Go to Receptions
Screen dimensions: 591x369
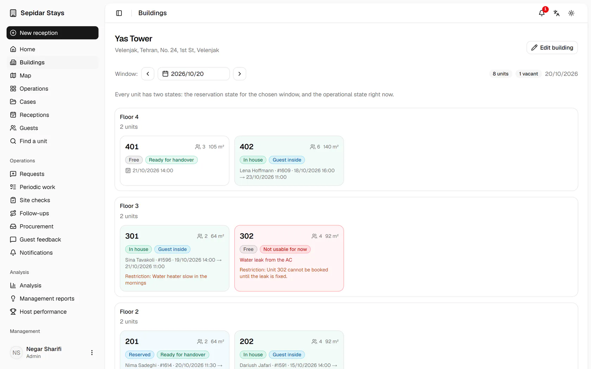(52, 115)
